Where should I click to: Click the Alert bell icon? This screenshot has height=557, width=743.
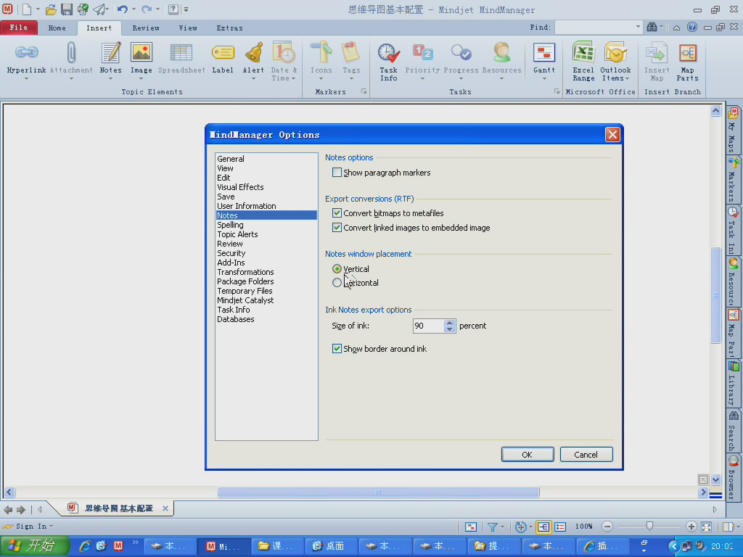pos(253,52)
